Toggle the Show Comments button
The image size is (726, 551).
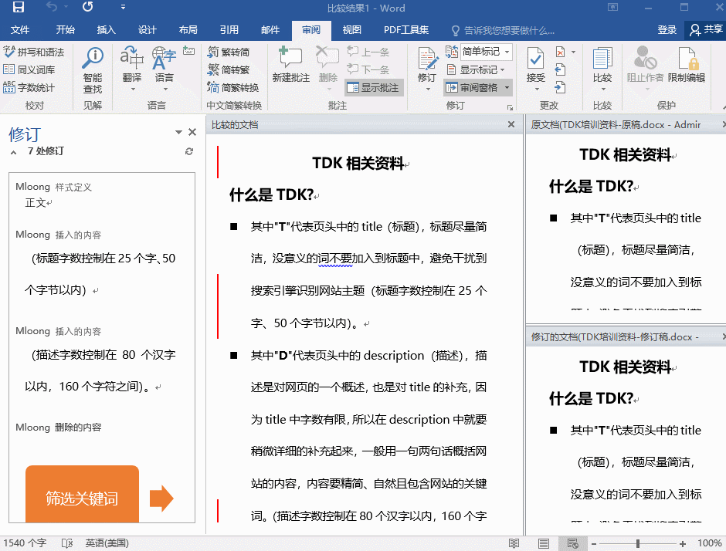(x=374, y=87)
